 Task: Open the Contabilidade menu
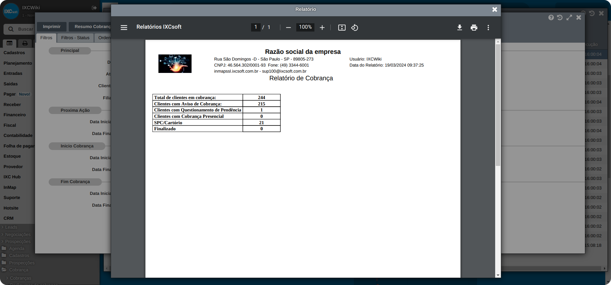coord(18,136)
